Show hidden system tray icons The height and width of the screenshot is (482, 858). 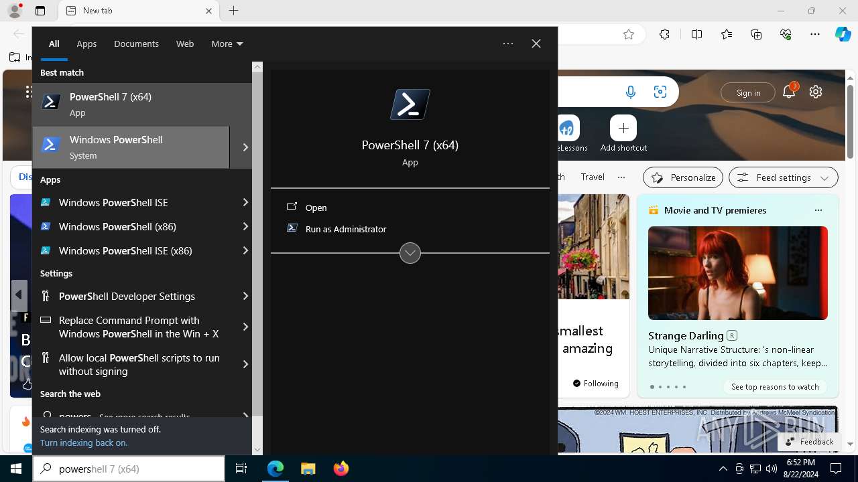coord(723,469)
